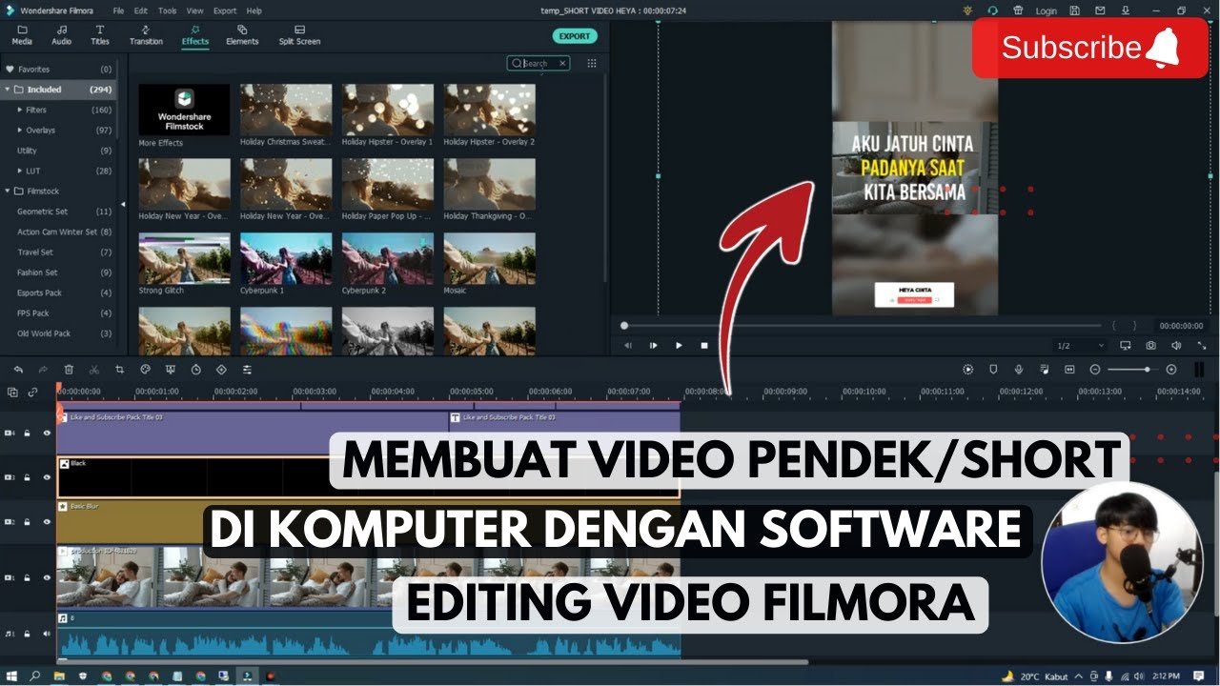
Task: Open the crop and zoom tool
Action: 119,369
